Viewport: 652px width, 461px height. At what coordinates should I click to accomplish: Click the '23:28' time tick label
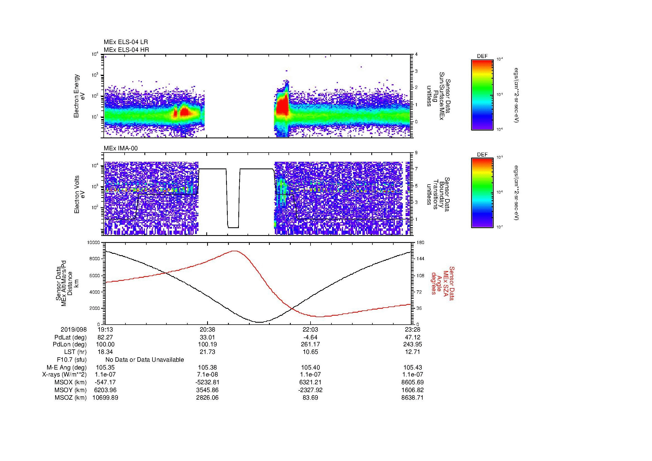point(413,329)
